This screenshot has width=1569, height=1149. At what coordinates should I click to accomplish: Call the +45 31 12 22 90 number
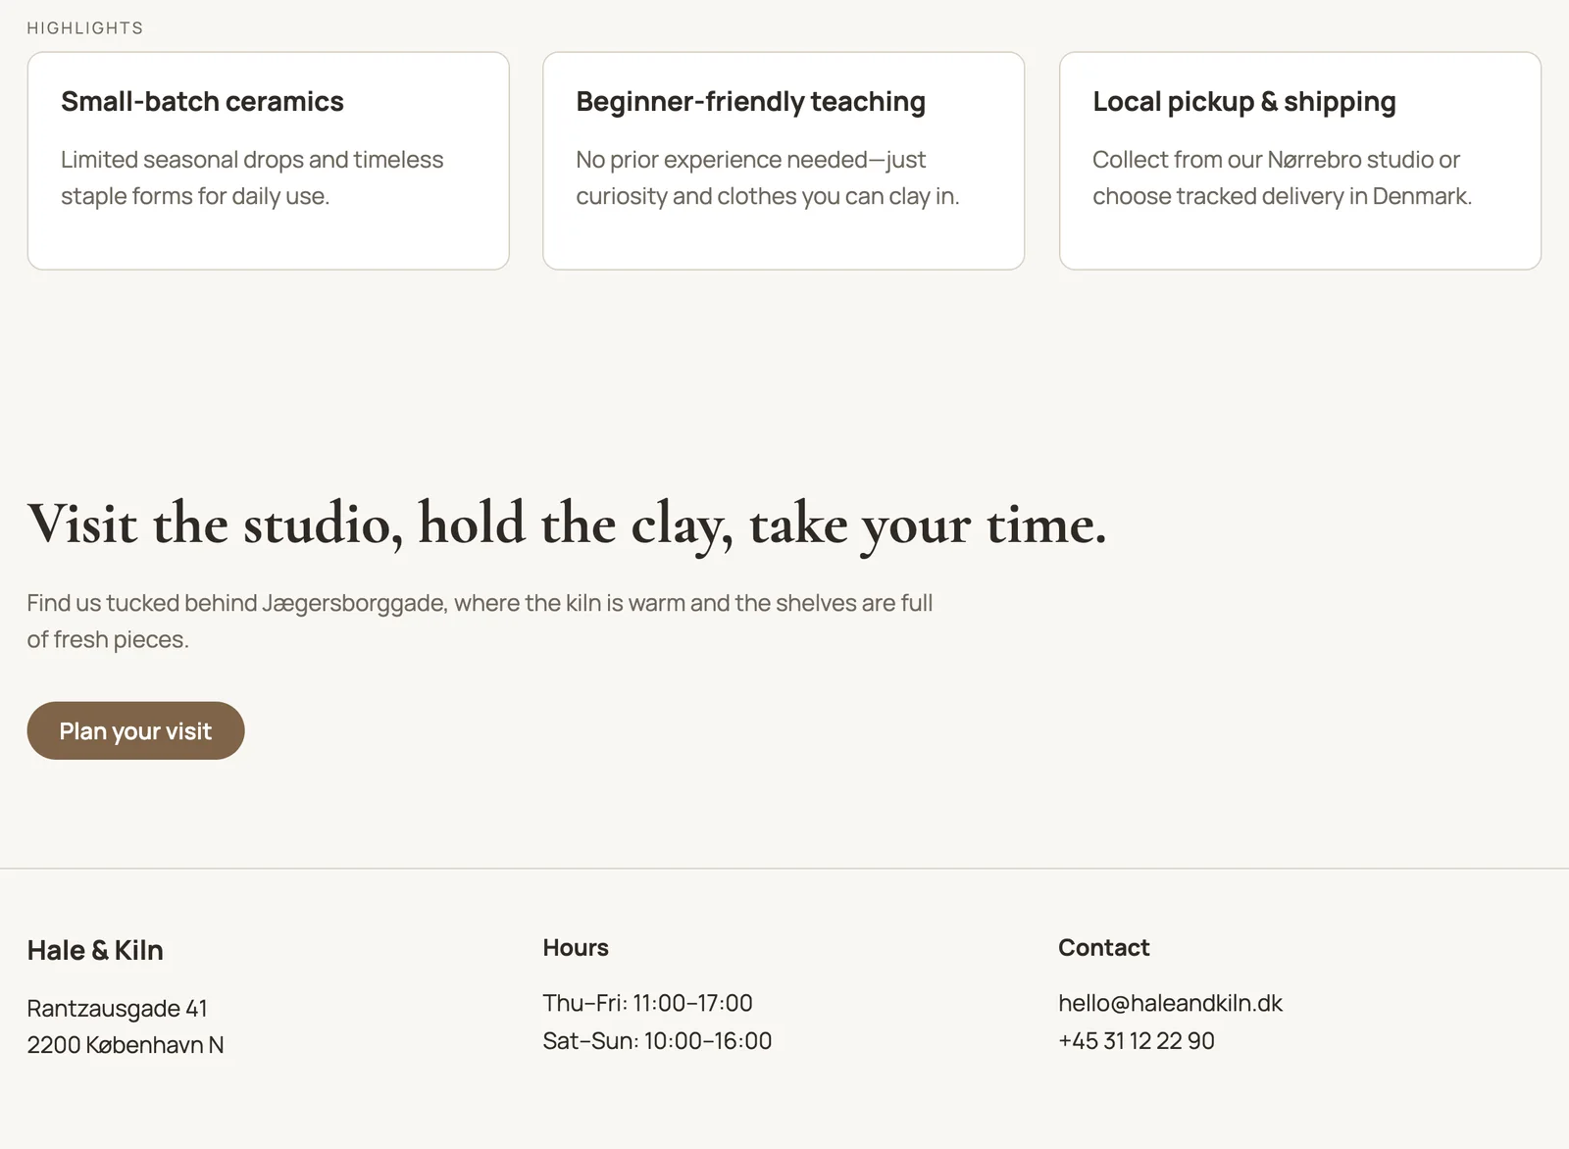tap(1137, 1040)
